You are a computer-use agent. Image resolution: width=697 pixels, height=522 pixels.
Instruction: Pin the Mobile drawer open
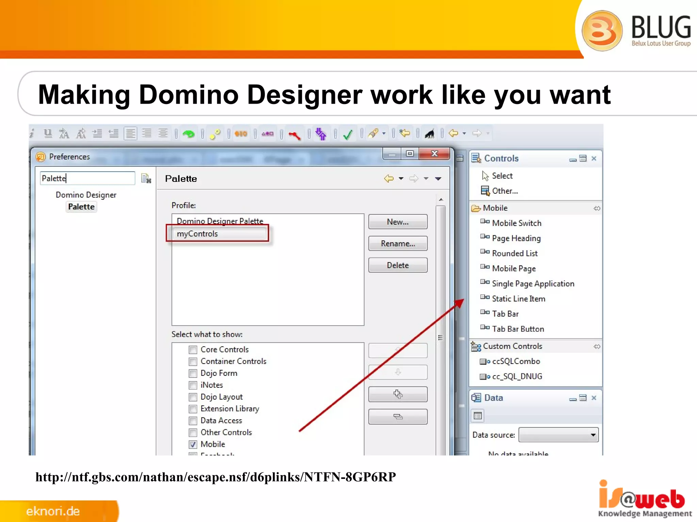(x=597, y=208)
